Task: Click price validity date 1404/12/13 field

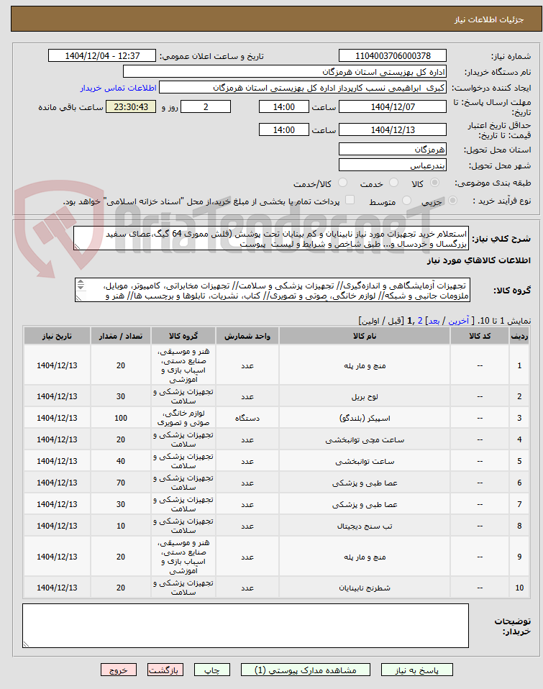Action: pyautogui.click(x=393, y=129)
